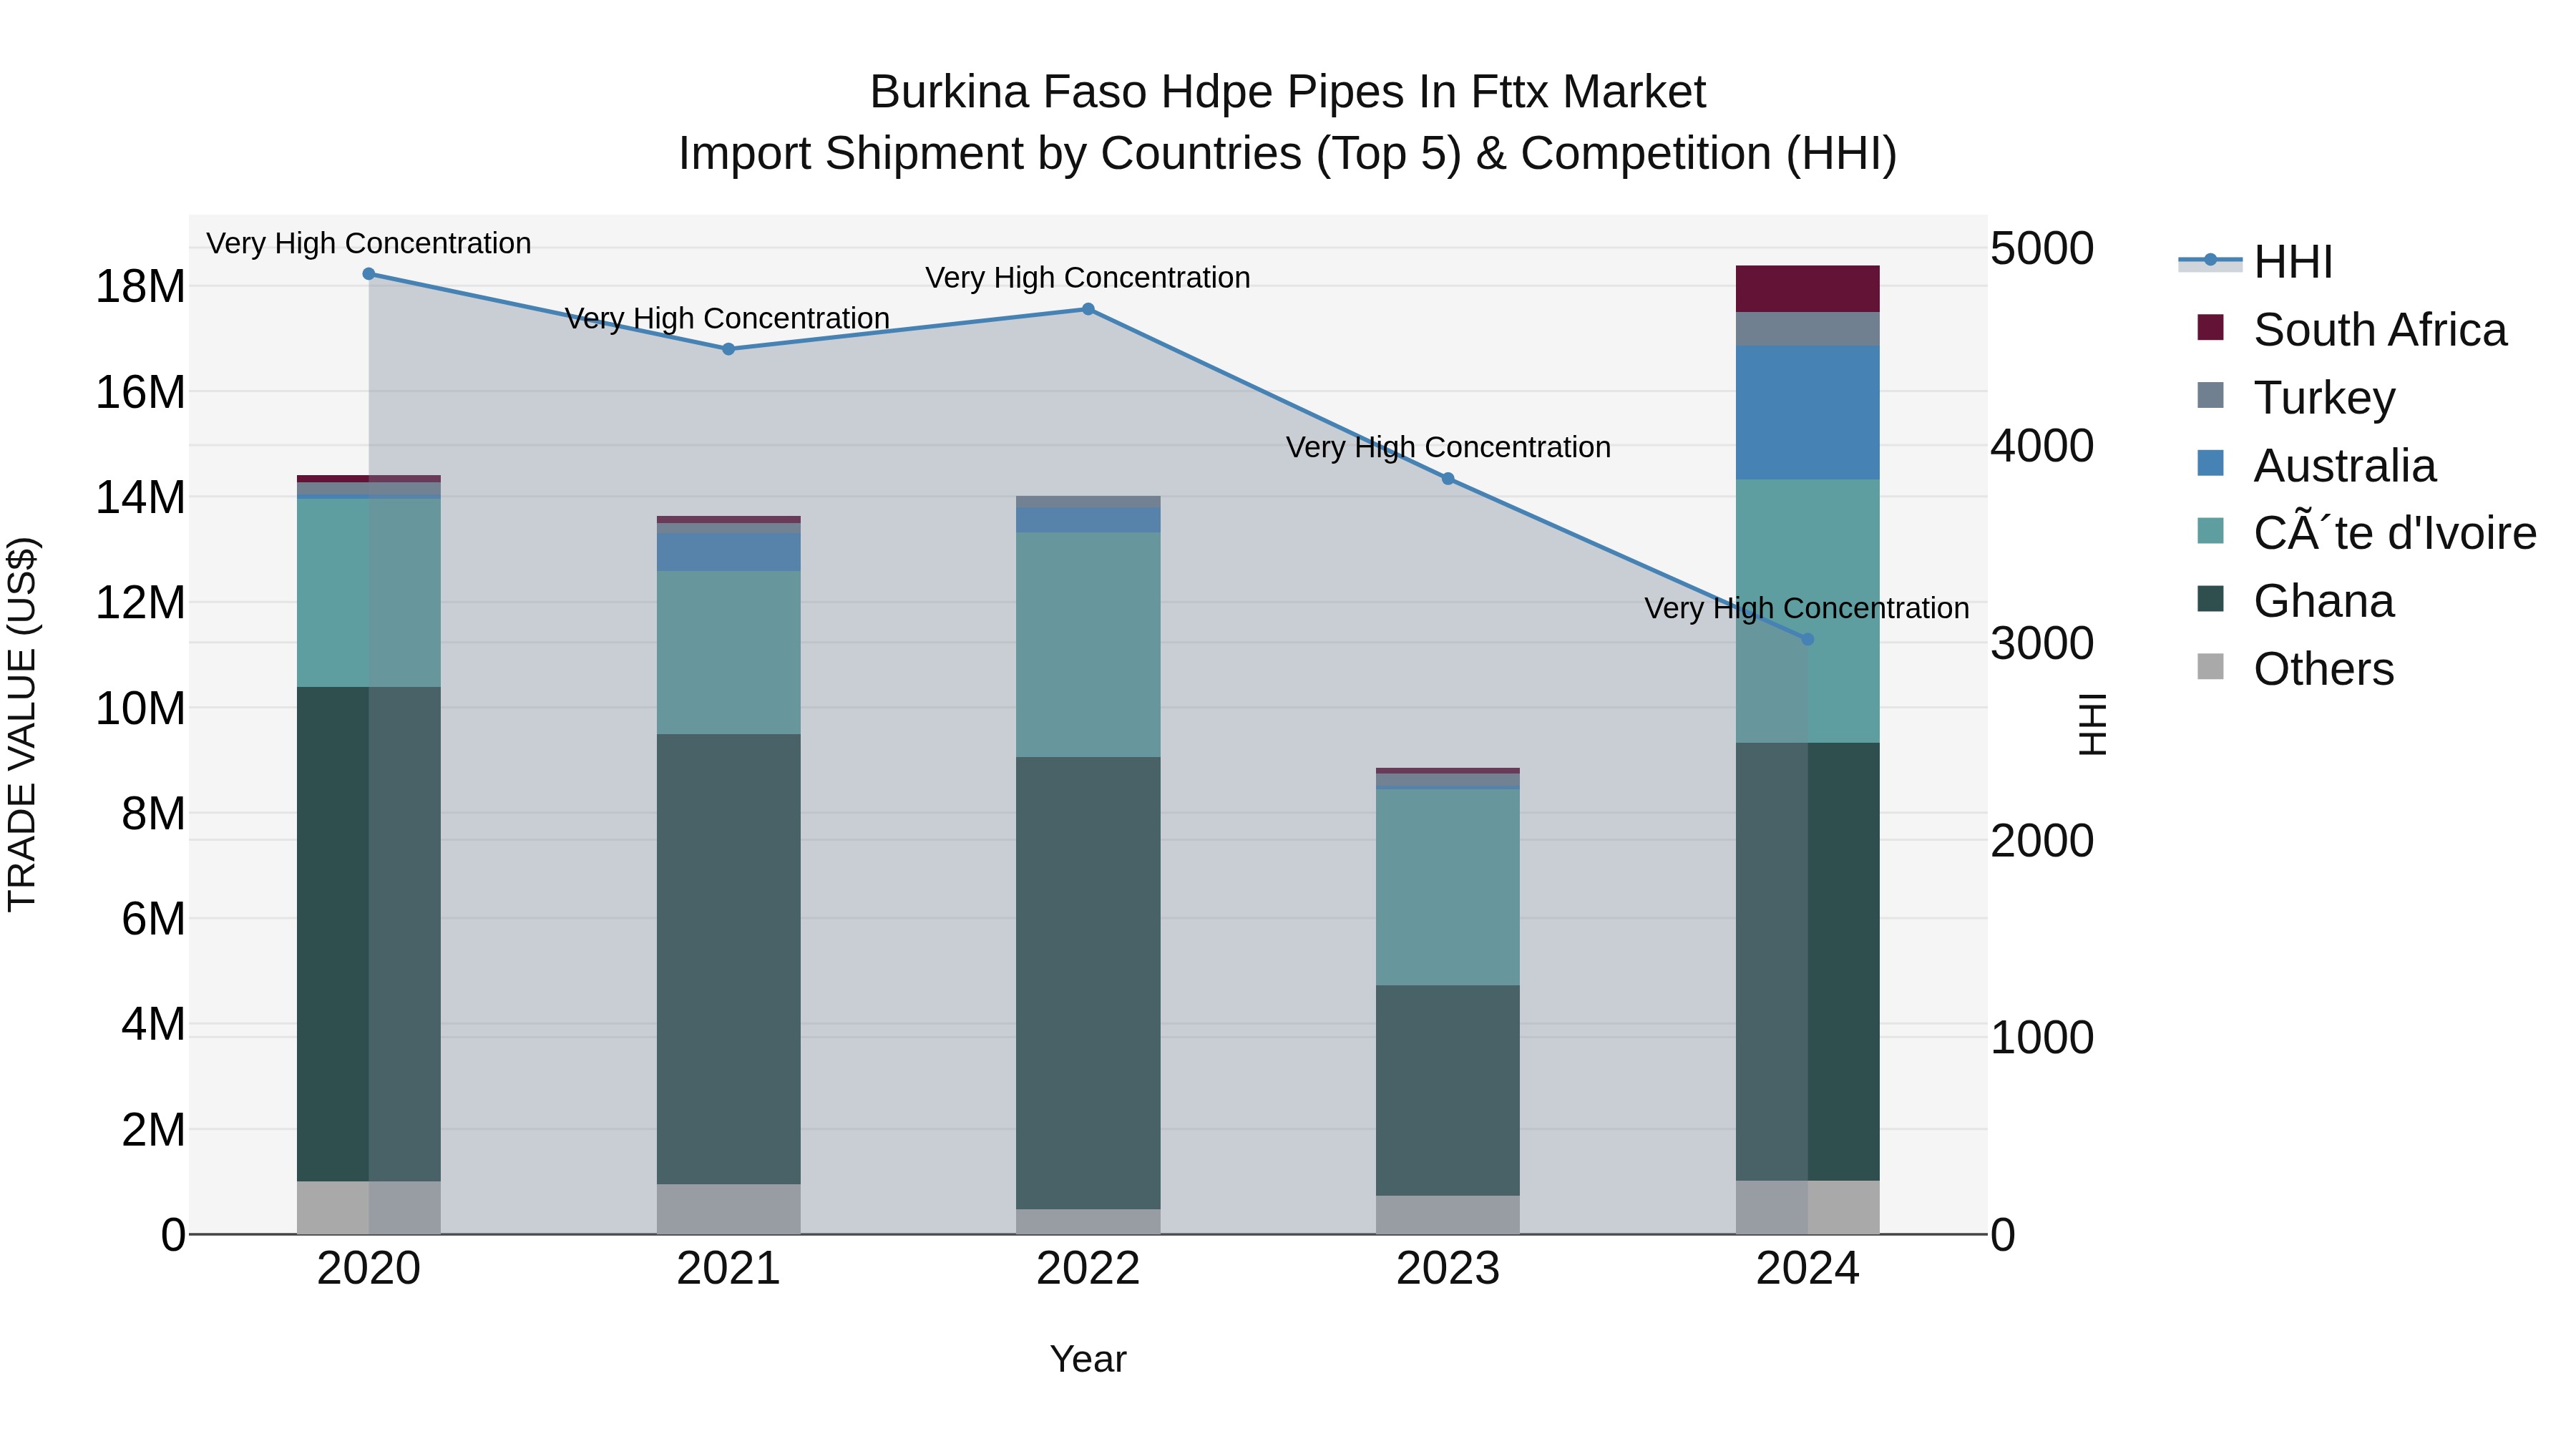Click the 2020 x-axis label
The height and width of the screenshot is (1449, 2576).
pyautogui.click(x=369, y=1269)
